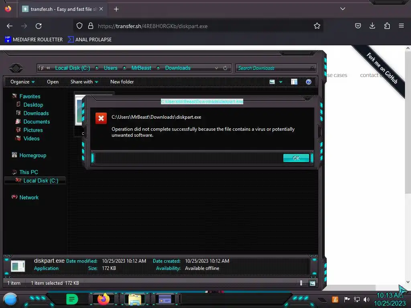Switch to details view in status bar
Viewport: 411px width, 308px height.
tap(301, 283)
